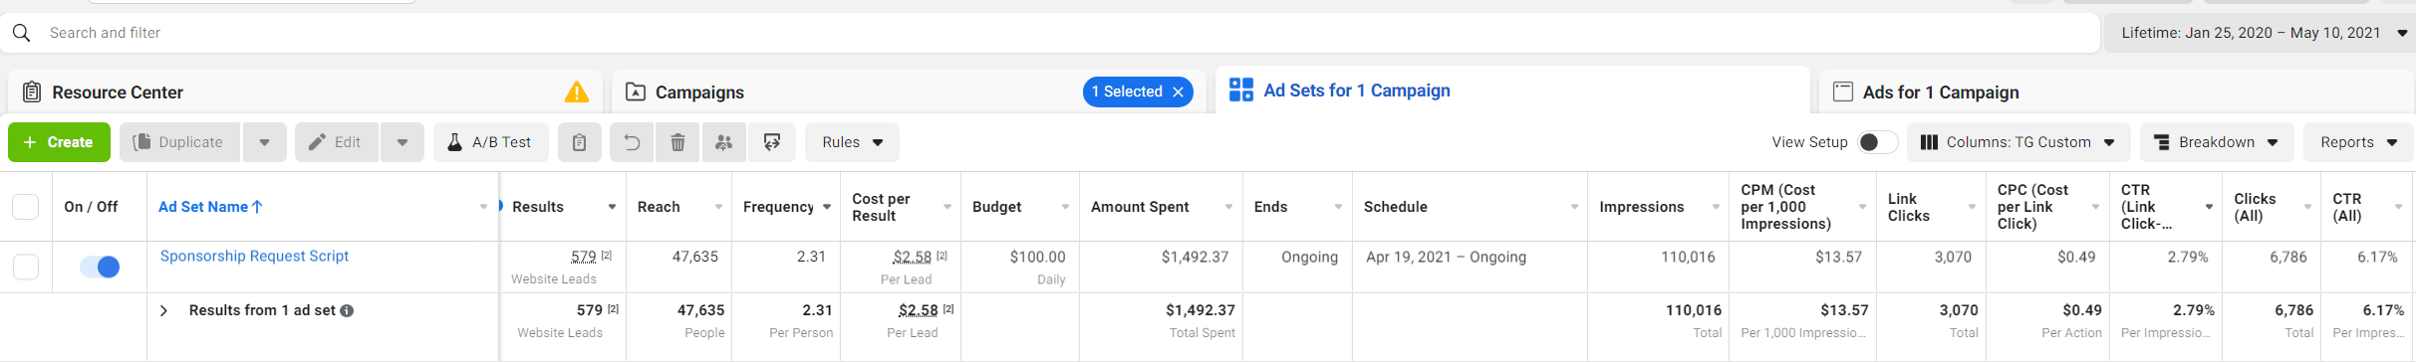Turn off Sponsorship Request Script ad set

(100, 267)
